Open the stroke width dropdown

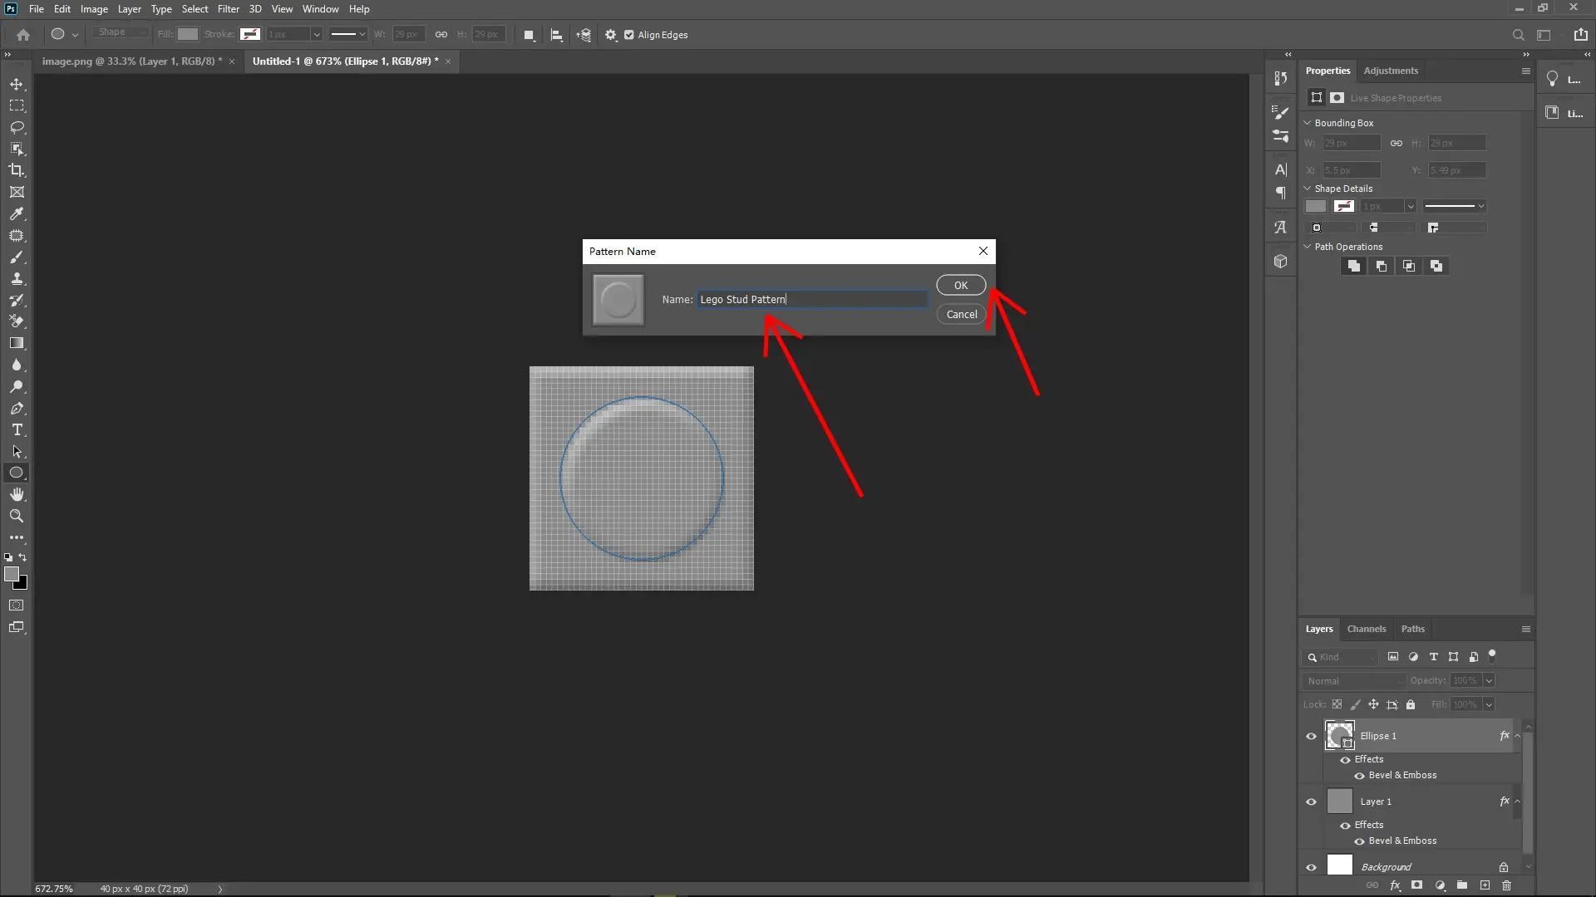pos(316,34)
